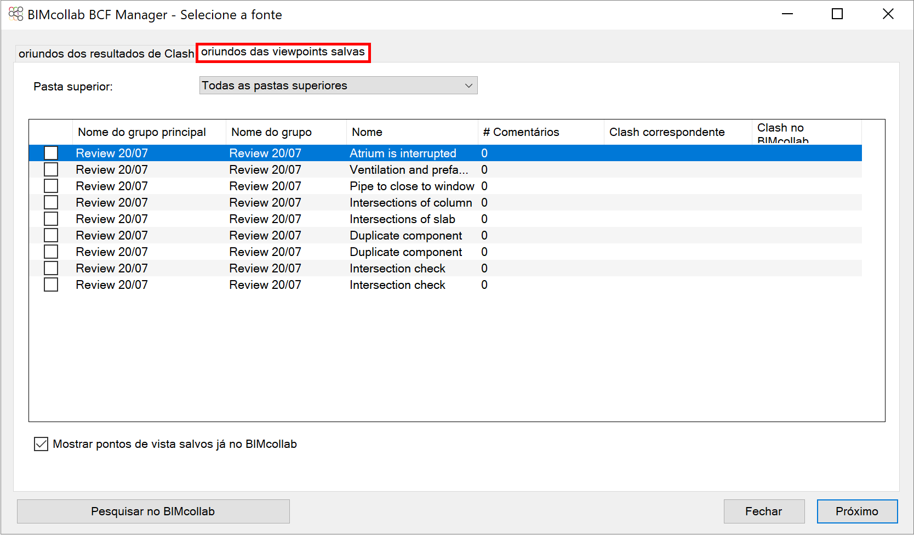The width and height of the screenshot is (914, 535).
Task: Sort by Nome column header
Action: click(x=412, y=132)
